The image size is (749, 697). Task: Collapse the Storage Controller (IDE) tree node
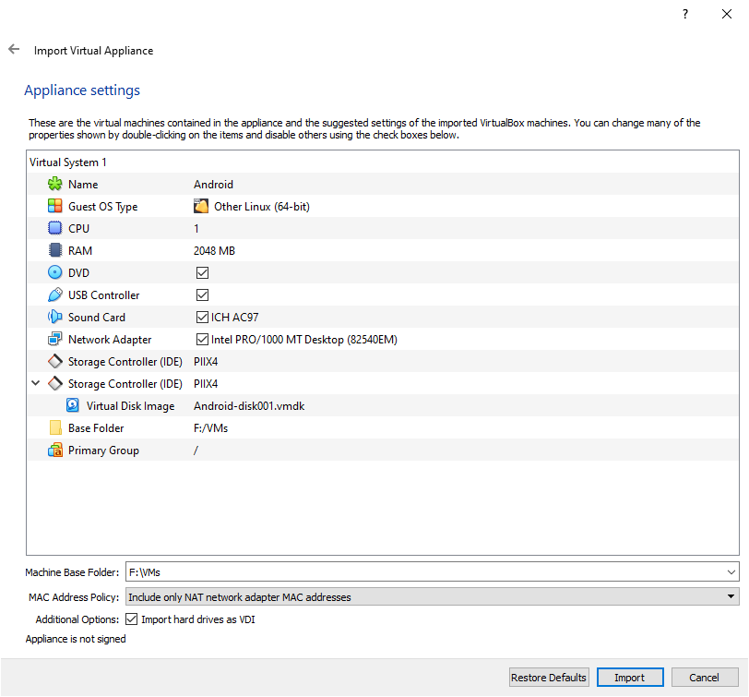point(35,383)
